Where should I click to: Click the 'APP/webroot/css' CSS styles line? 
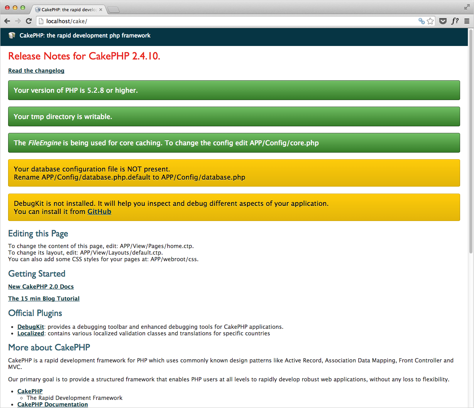(x=103, y=259)
